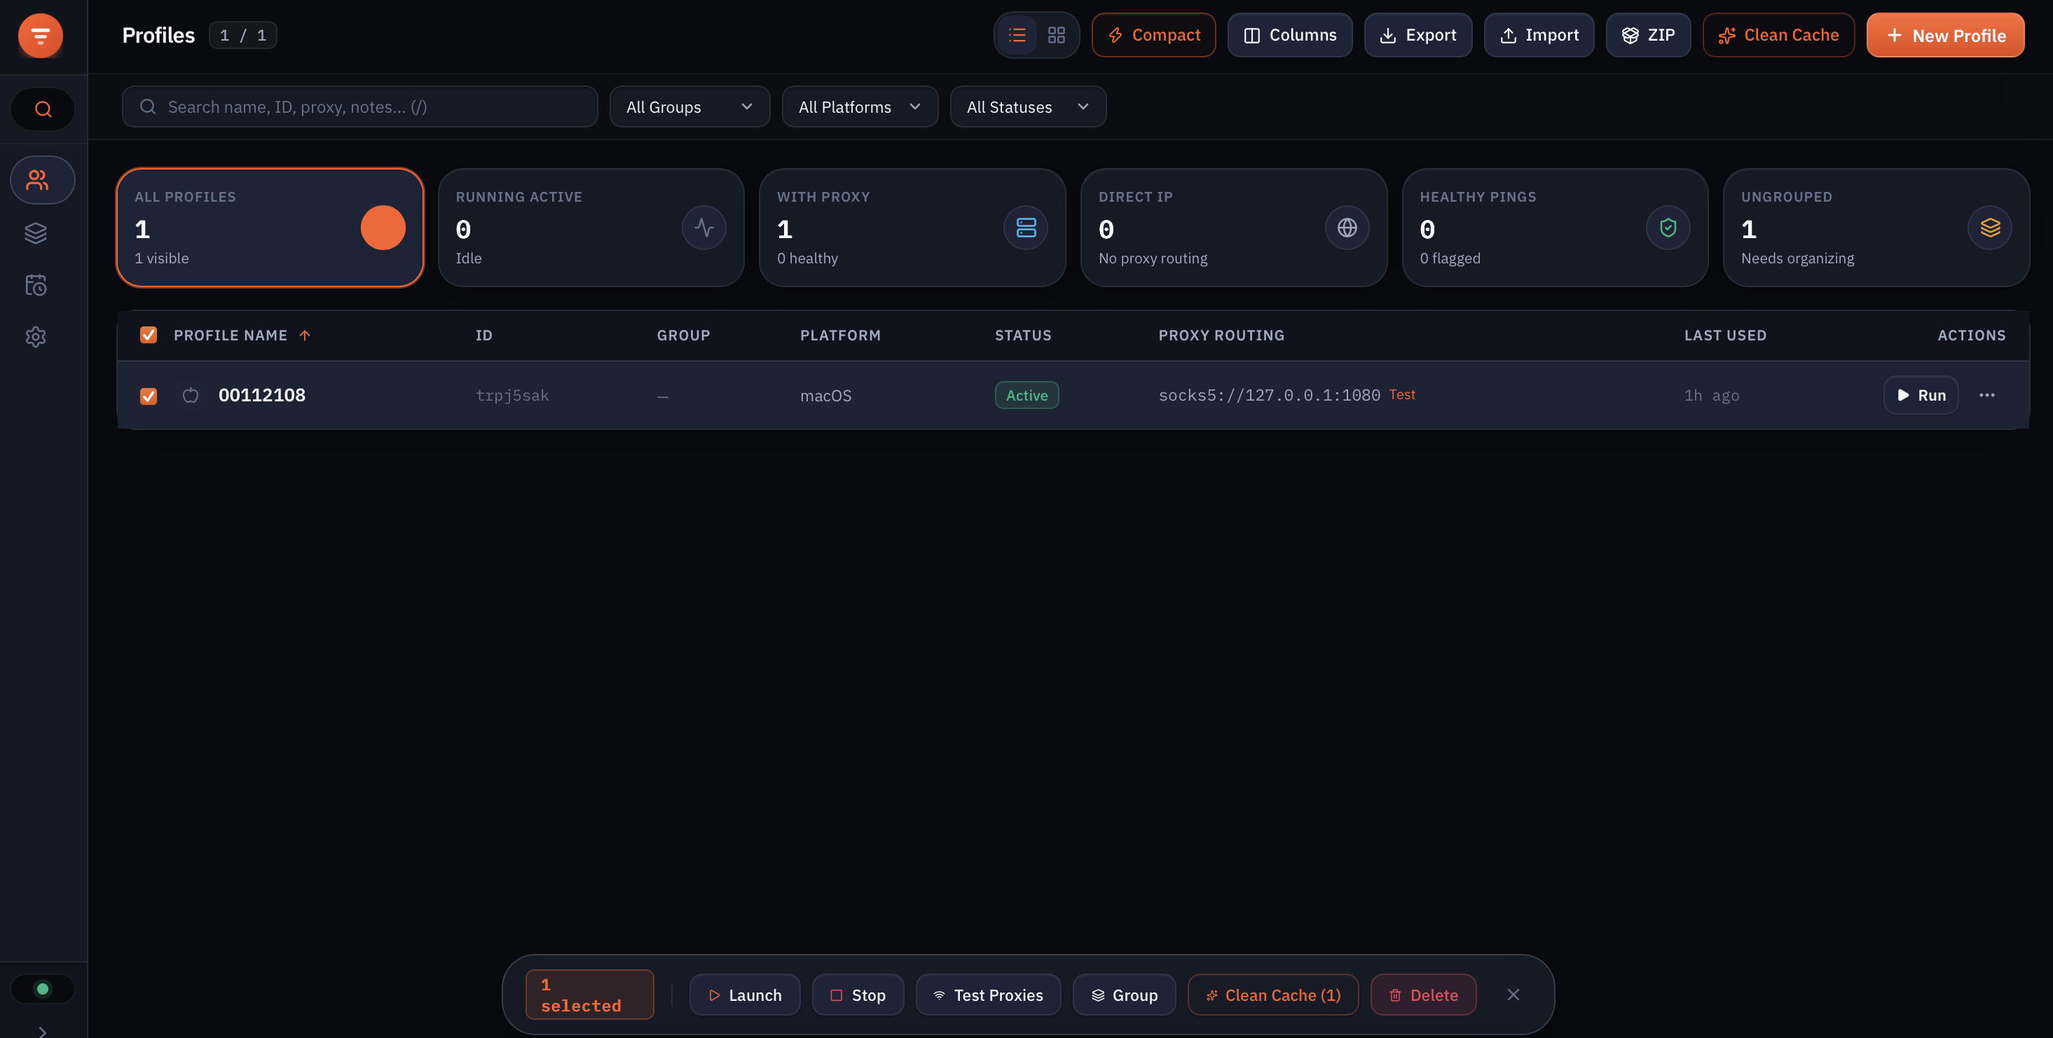Open the bulk Group action
Viewport: 2053px width, 1038px height.
coord(1124,995)
